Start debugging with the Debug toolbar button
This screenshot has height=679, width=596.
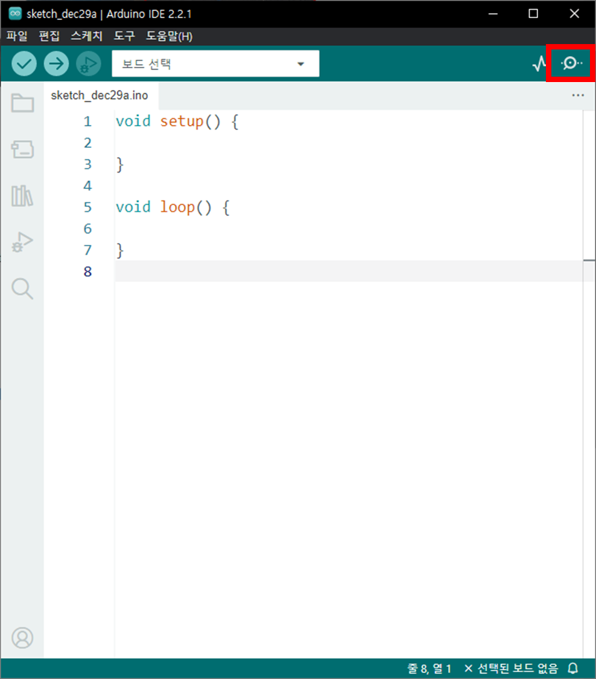click(89, 63)
